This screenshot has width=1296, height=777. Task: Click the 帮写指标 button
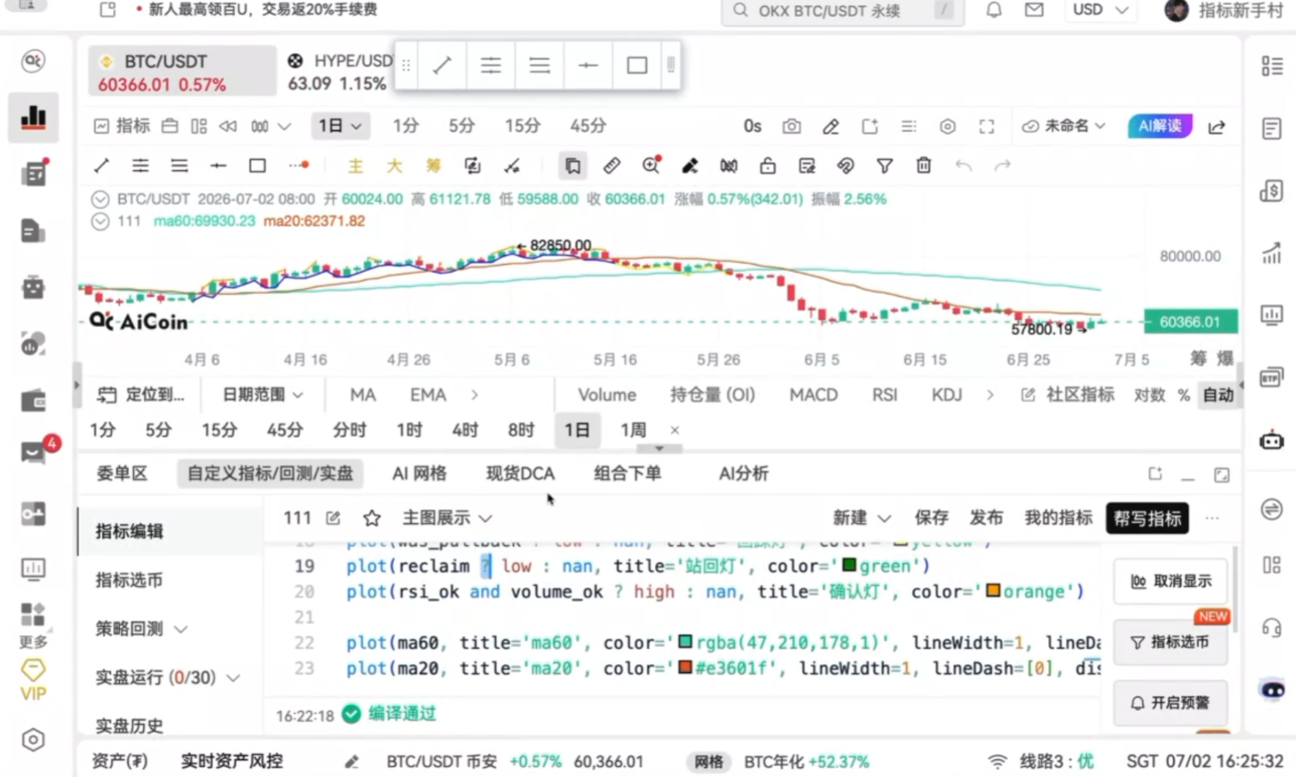[1147, 518]
